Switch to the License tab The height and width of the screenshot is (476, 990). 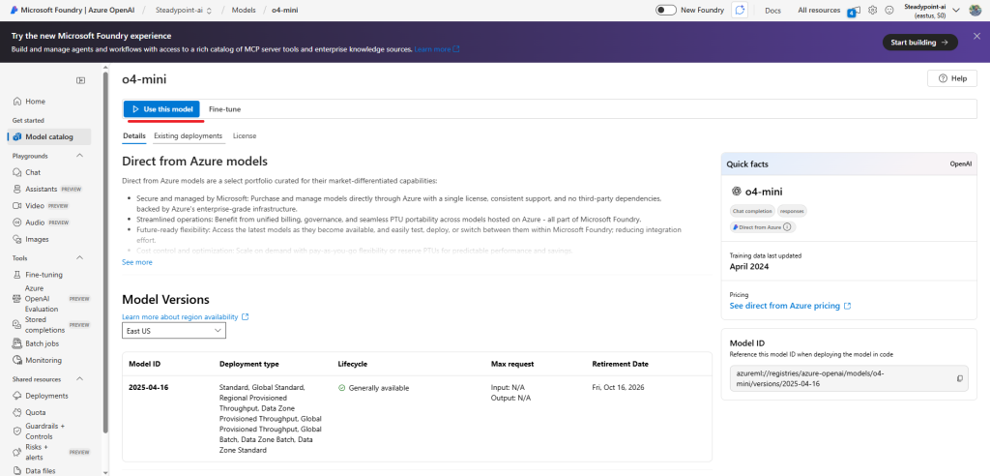click(x=245, y=136)
